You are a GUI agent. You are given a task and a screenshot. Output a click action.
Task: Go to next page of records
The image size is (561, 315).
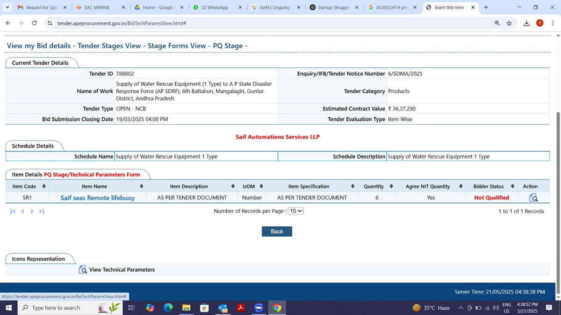click(x=32, y=211)
